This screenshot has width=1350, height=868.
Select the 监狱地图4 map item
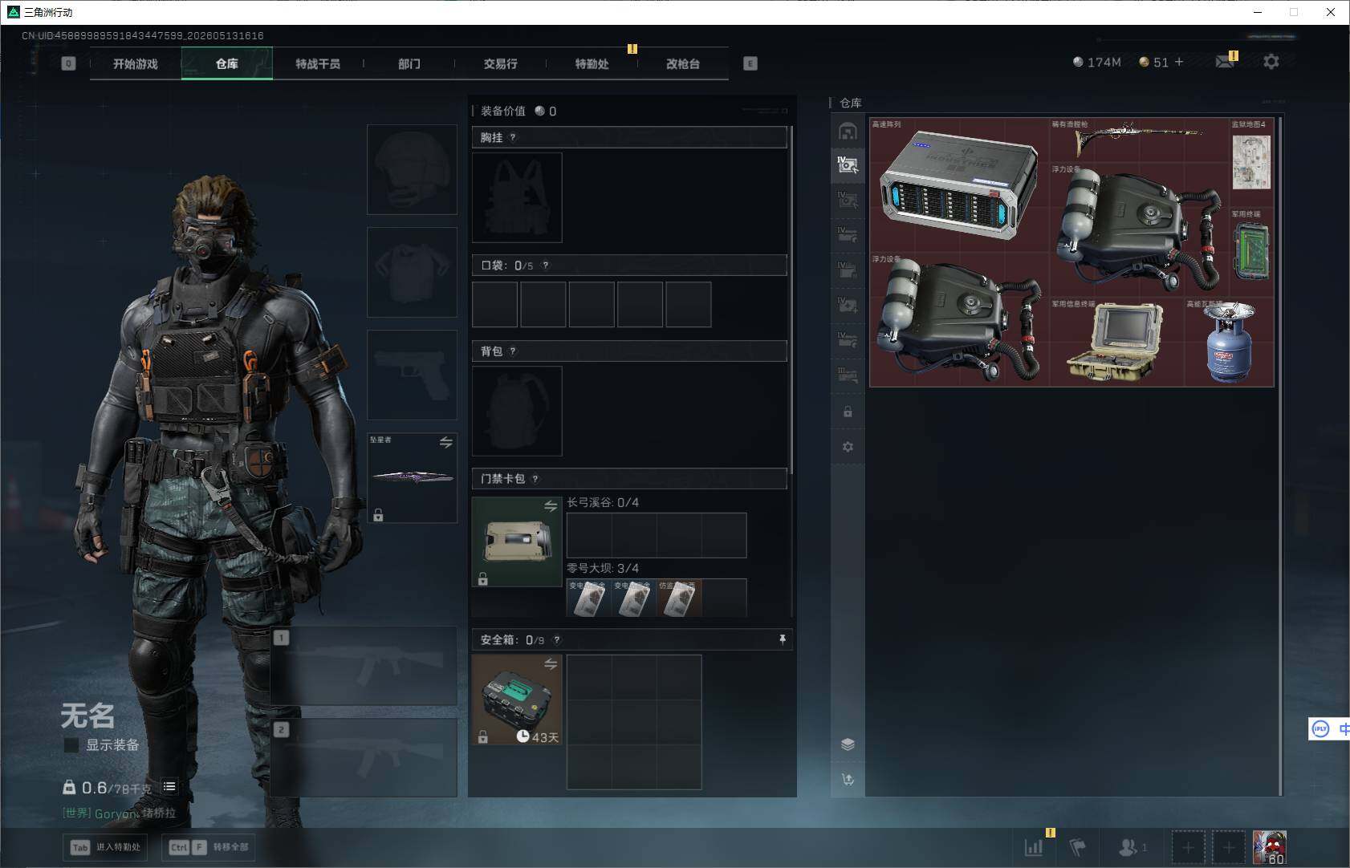point(1251,163)
